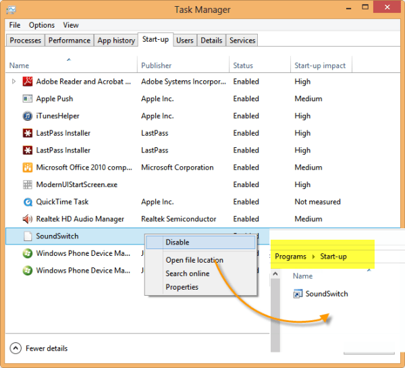
Task: Click the Realtek HD Audio speaker icon
Action: pyautogui.click(x=28, y=219)
